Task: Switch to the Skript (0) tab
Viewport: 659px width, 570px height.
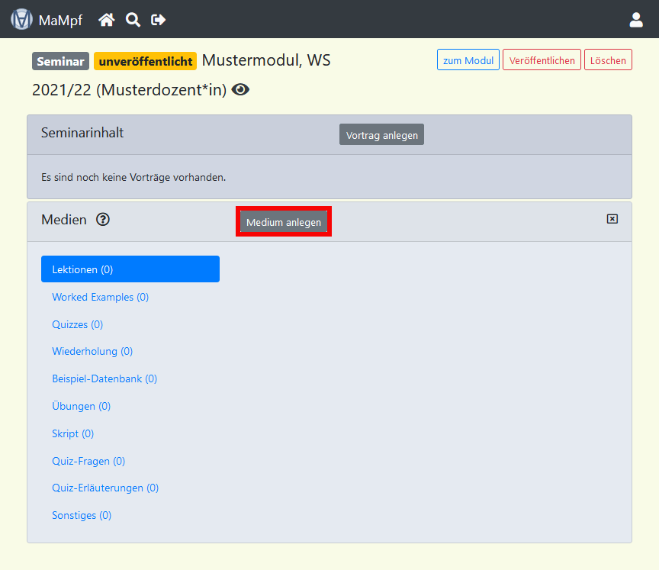Action: (x=72, y=433)
